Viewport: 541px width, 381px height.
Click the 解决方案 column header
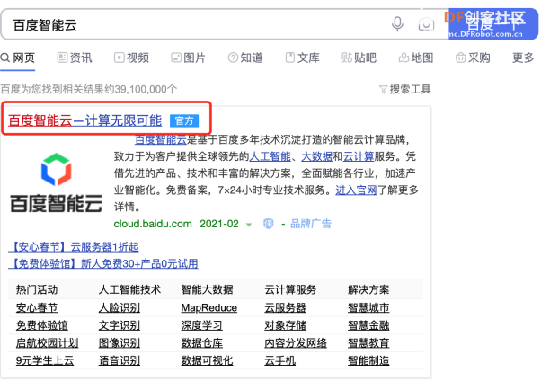[x=368, y=289]
